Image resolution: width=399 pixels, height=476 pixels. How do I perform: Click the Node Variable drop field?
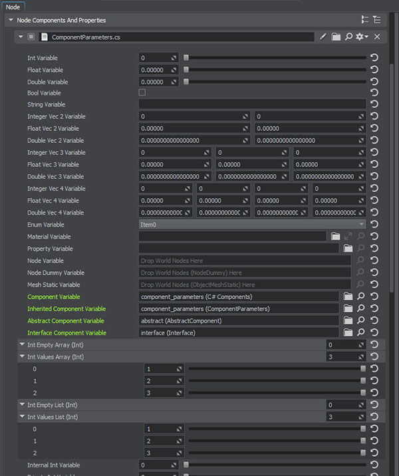point(245,261)
